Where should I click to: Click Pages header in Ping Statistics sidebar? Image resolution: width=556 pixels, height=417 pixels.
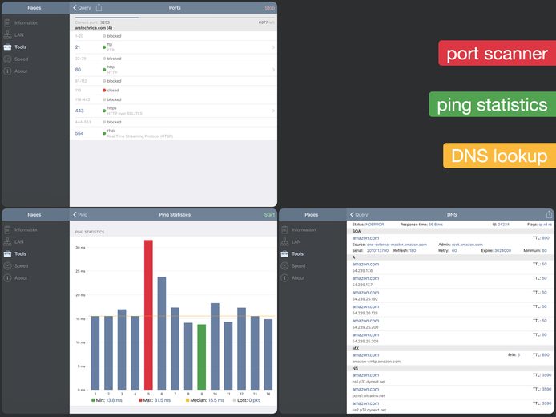pos(34,215)
